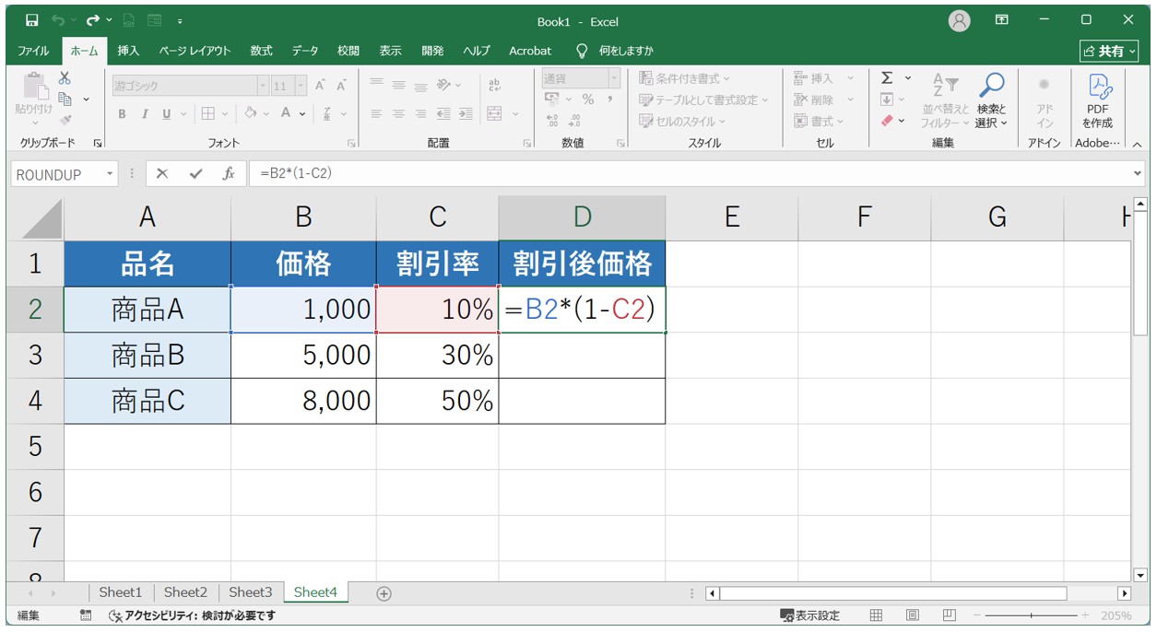The height and width of the screenshot is (632, 1157).
Task: Expand the Name Box dropdown
Action: (x=111, y=174)
